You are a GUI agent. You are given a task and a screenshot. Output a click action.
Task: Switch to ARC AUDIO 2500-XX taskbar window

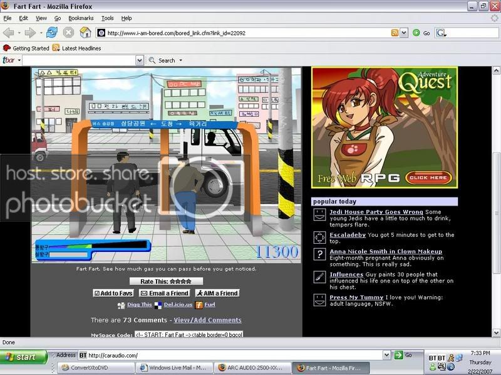pos(252,367)
